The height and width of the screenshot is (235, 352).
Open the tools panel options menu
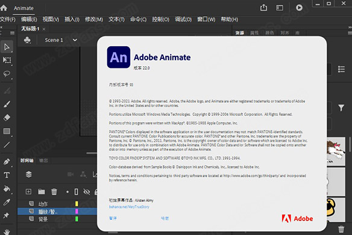point(12,33)
